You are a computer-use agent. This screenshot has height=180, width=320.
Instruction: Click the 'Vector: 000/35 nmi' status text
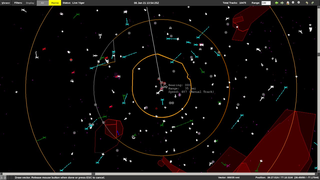pyautogui.click(x=229, y=177)
